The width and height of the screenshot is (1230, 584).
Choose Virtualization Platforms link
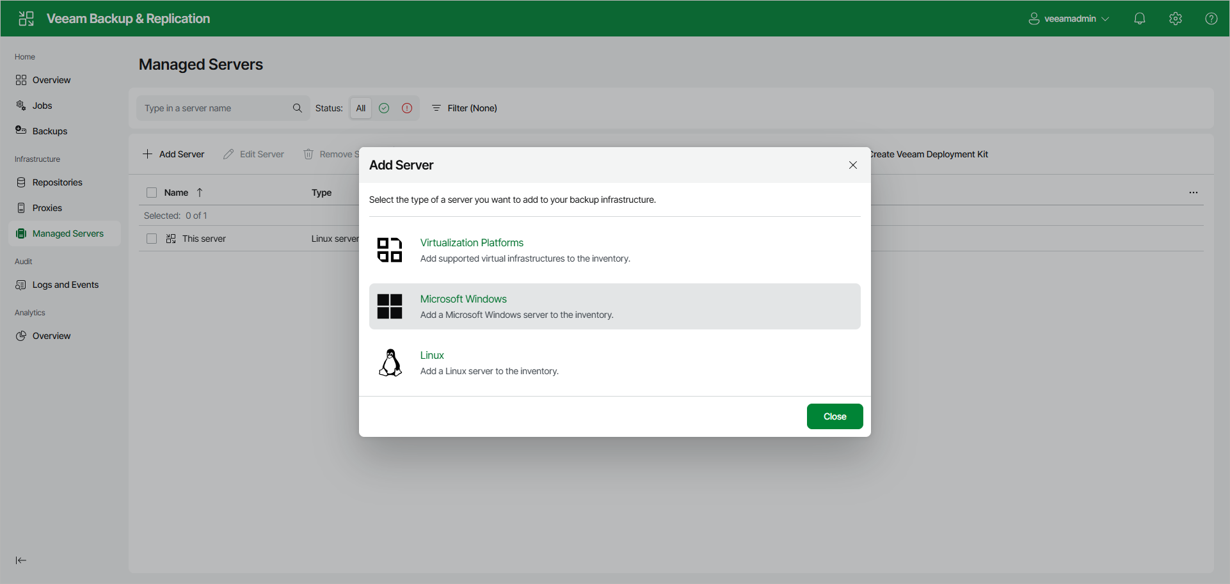click(472, 243)
